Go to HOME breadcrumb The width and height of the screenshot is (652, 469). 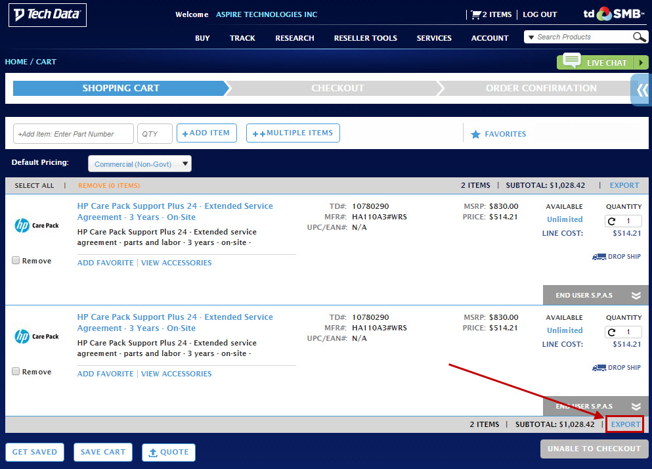pos(16,62)
